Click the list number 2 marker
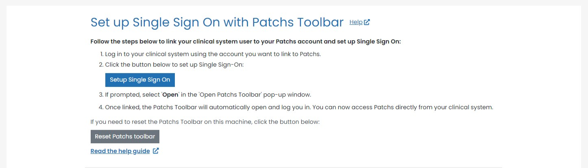The image size is (588, 168). pos(101,65)
